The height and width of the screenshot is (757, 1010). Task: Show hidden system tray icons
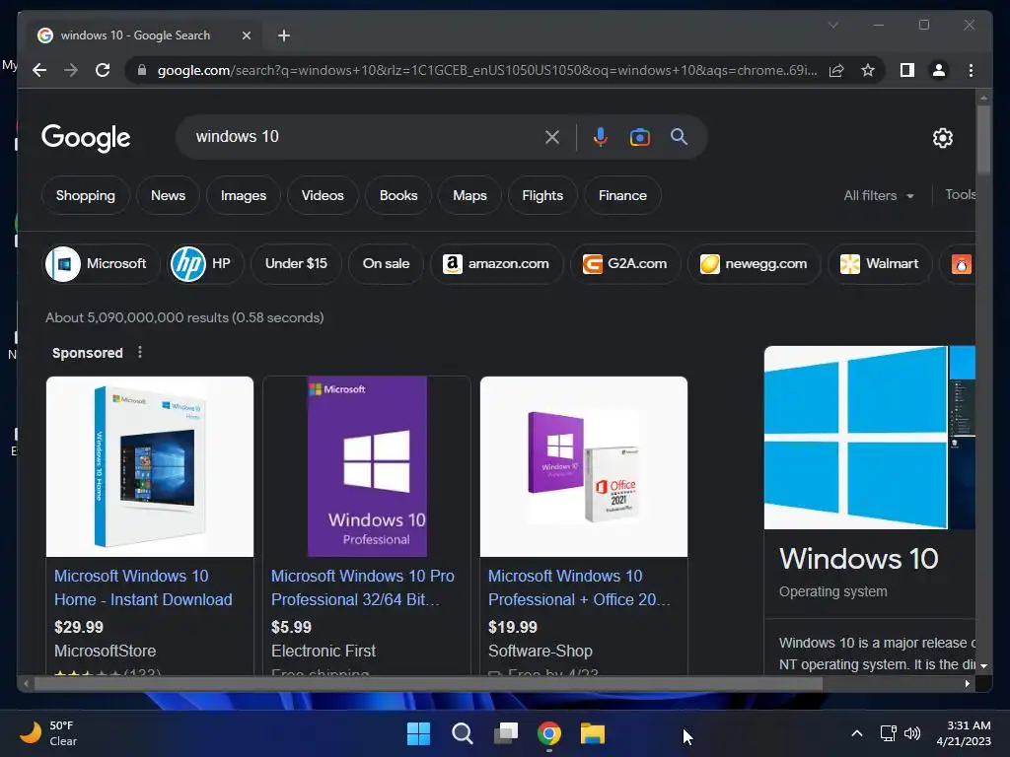[857, 733]
